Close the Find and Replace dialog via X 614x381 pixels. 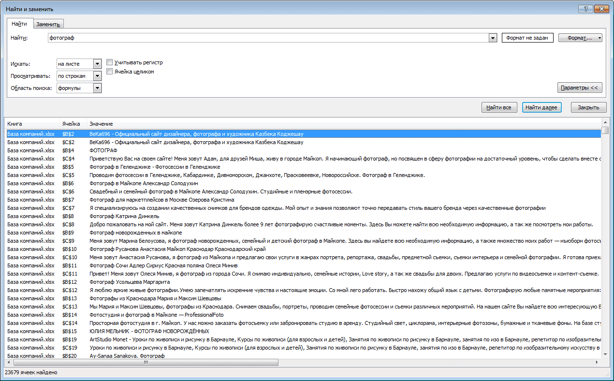click(x=601, y=9)
